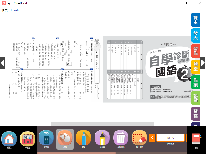Image resolution: width=206 pixels, height=154 pixels.
Task: Switch to the 課本 side tab
Action: pos(195,20)
